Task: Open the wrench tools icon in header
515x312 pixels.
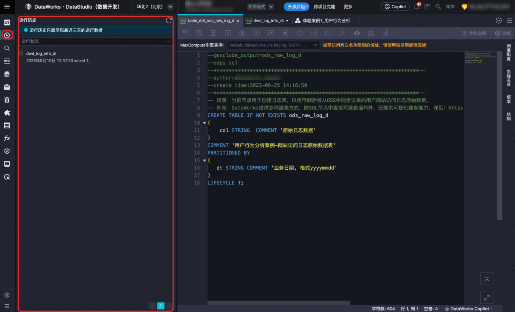Action: 438,7
